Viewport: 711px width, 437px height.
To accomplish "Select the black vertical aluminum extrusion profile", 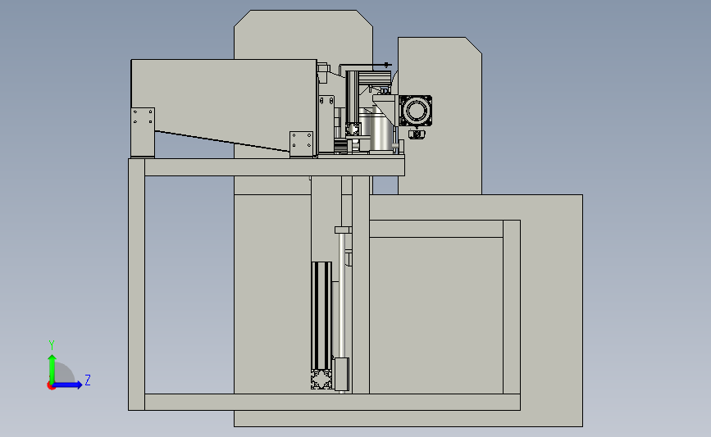I will [x=321, y=316].
